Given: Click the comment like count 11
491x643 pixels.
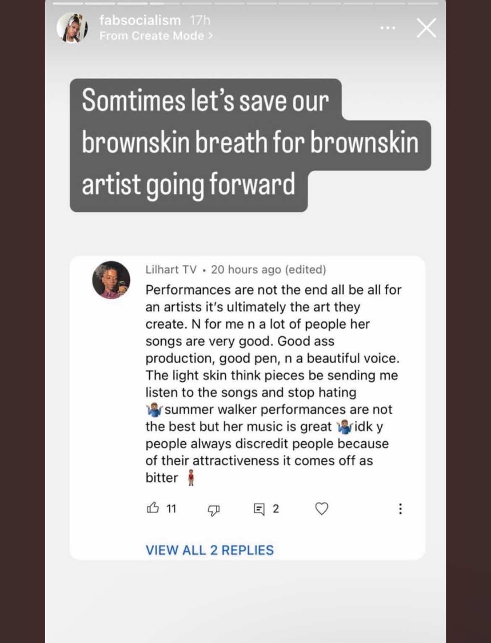Looking at the screenshot, I should pyautogui.click(x=171, y=509).
